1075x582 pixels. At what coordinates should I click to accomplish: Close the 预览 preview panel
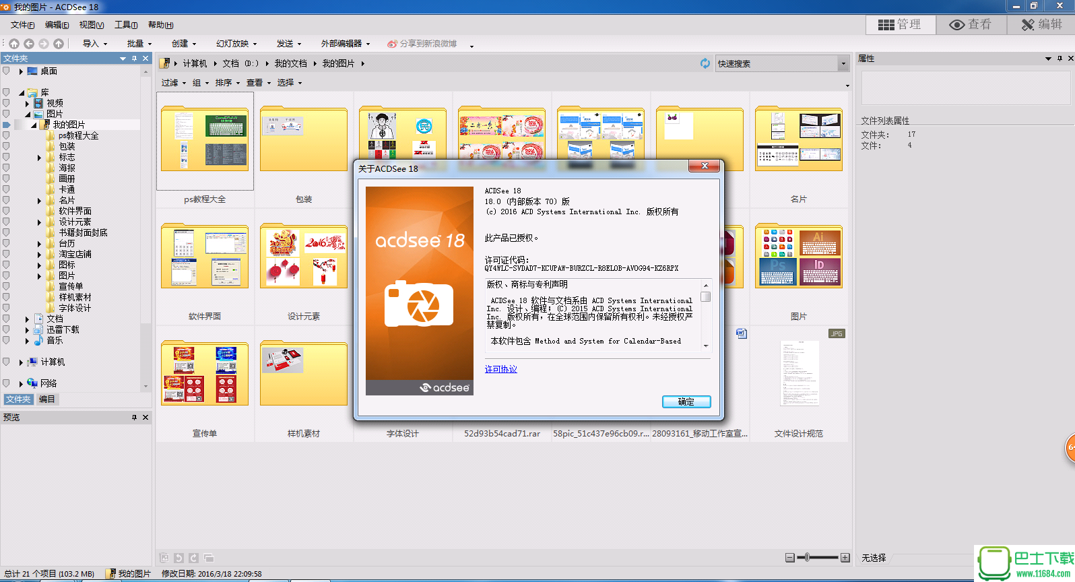tap(145, 418)
